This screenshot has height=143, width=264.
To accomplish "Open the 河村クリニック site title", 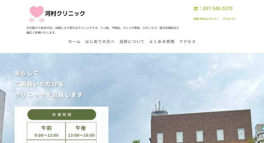I will pyautogui.click(x=65, y=14).
